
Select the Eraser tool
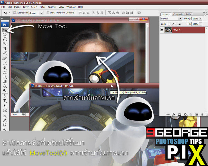(5, 77)
